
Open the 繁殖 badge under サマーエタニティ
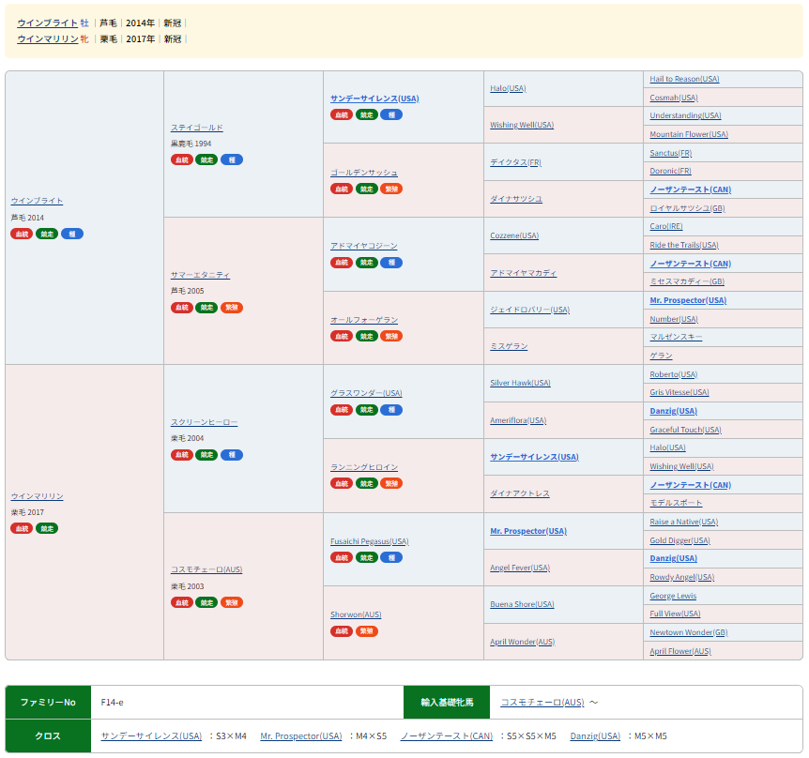tap(232, 308)
